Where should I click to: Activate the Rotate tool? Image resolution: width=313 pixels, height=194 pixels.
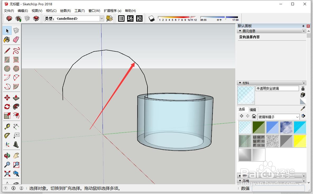7,106
